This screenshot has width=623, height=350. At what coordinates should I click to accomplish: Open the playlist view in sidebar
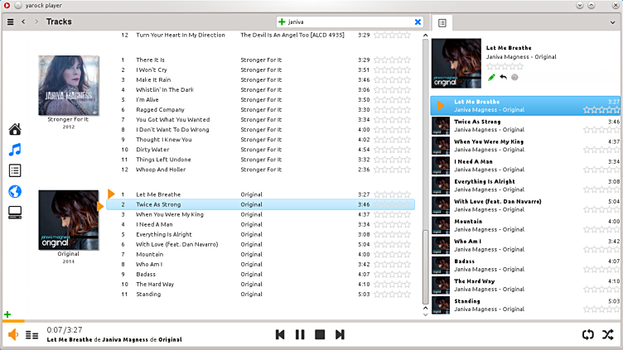click(15, 170)
